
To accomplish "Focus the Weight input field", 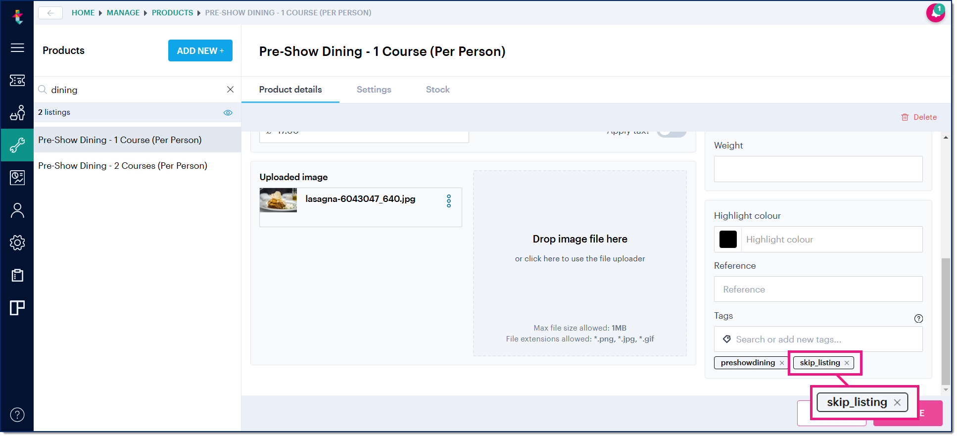I will tap(818, 169).
